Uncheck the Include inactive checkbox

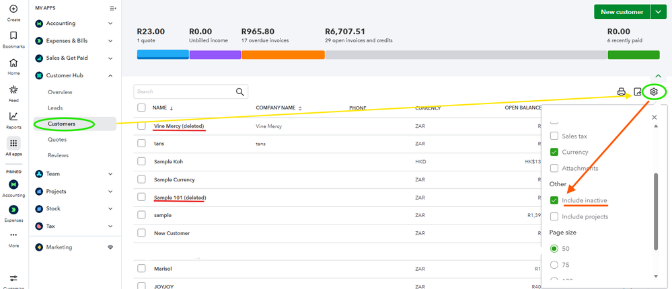(554, 200)
